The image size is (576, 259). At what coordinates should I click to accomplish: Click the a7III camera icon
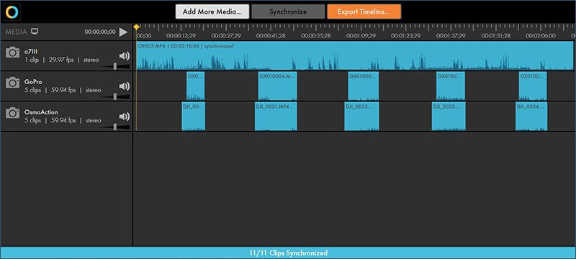pyautogui.click(x=12, y=53)
